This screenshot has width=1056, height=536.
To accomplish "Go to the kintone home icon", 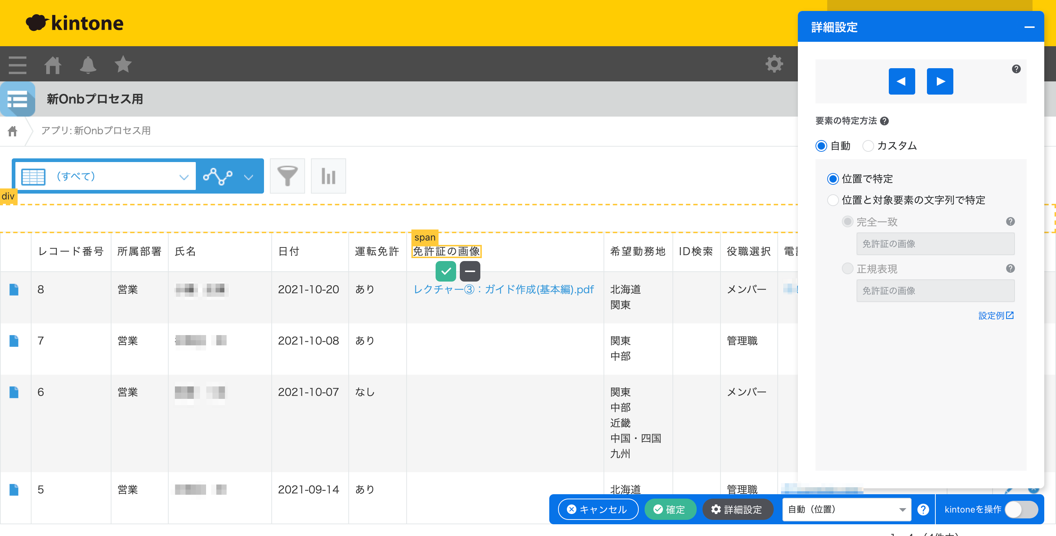I will pyautogui.click(x=52, y=65).
